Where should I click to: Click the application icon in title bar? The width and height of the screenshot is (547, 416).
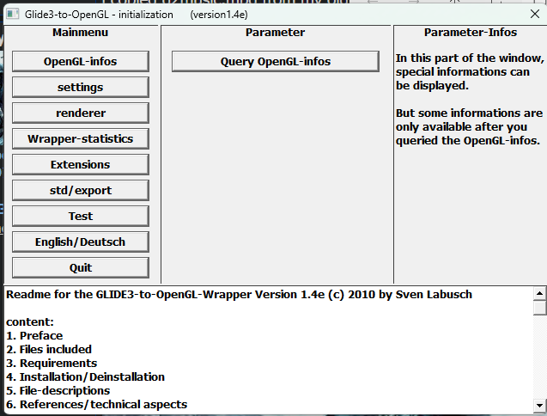pyautogui.click(x=13, y=15)
